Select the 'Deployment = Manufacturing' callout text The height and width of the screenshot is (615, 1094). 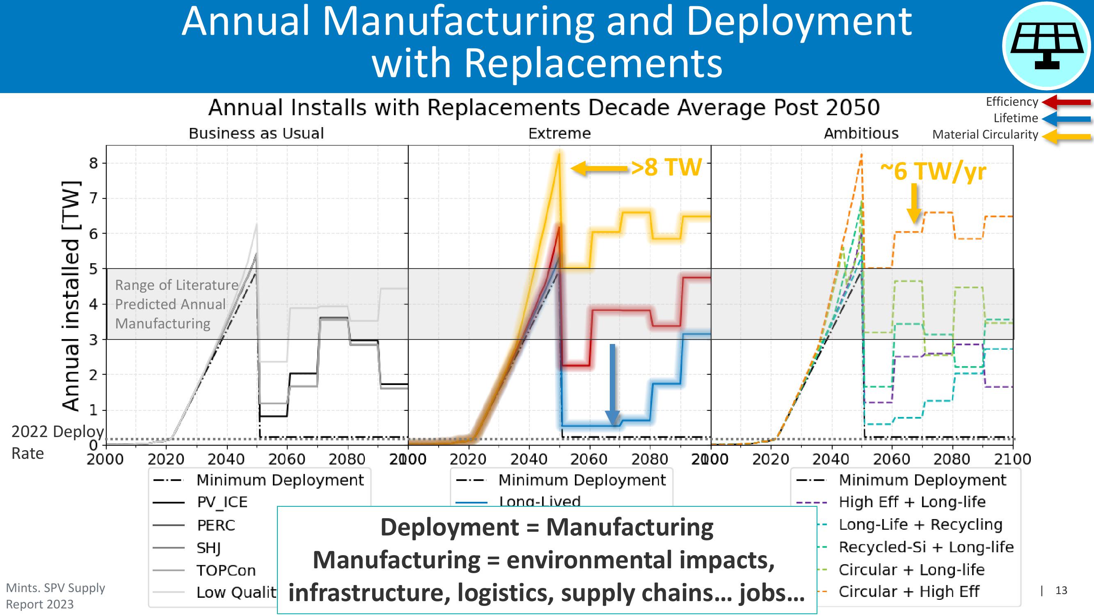tap(547, 527)
